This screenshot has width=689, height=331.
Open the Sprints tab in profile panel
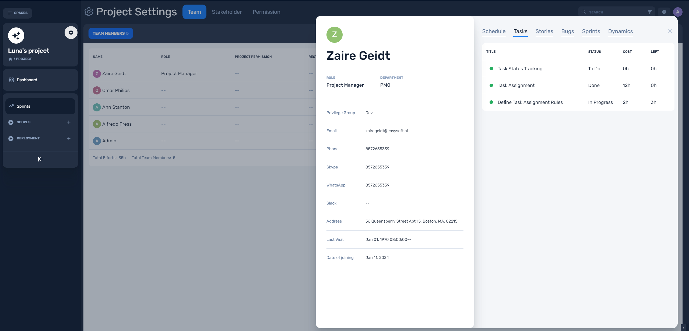click(591, 31)
